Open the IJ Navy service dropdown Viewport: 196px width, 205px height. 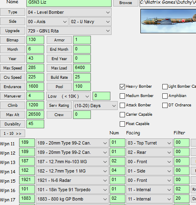click(x=90, y=22)
